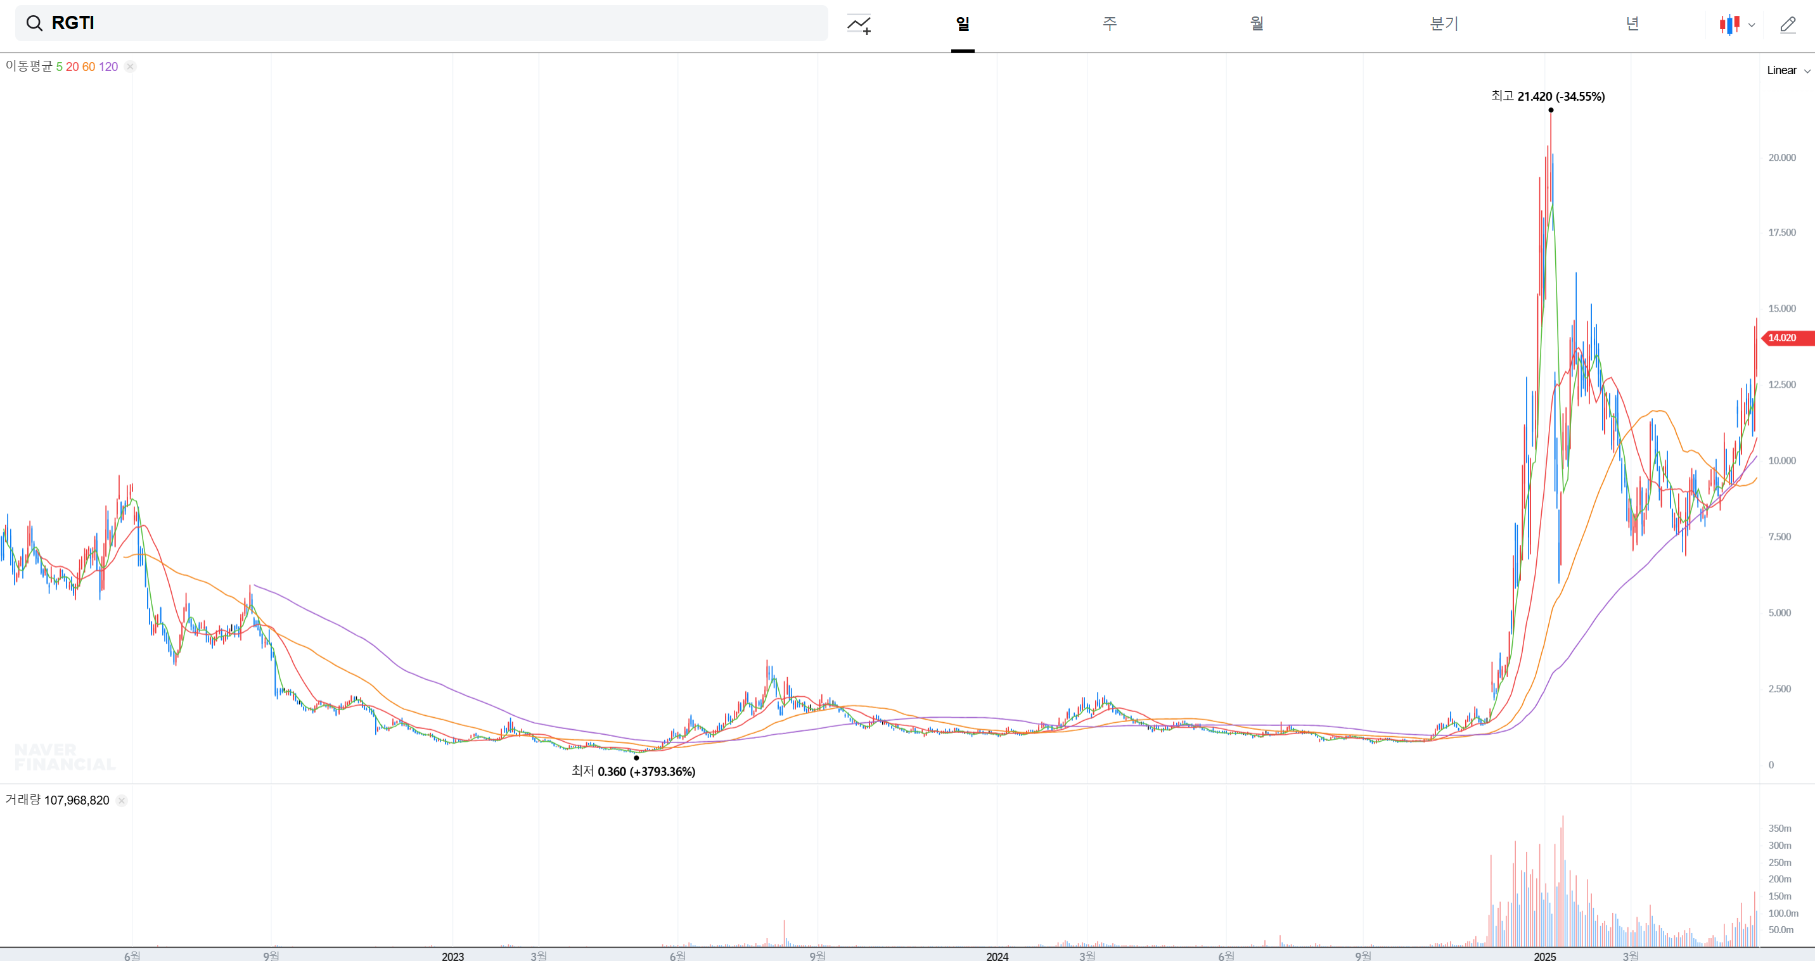Click the search magnifier icon
This screenshot has width=1815, height=961.
point(34,23)
